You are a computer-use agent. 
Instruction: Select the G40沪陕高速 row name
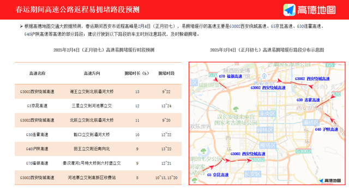click(37, 149)
